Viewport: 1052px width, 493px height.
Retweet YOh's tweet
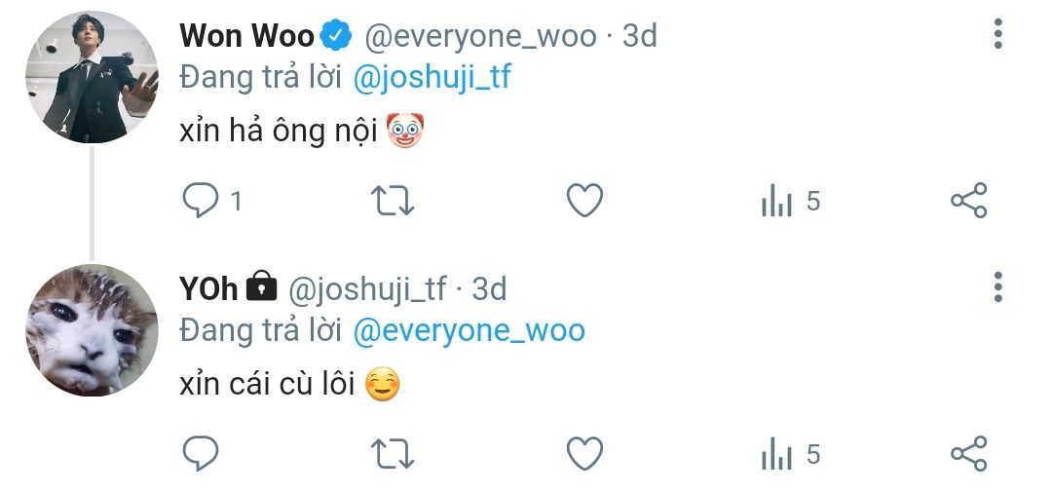point(394,454)
